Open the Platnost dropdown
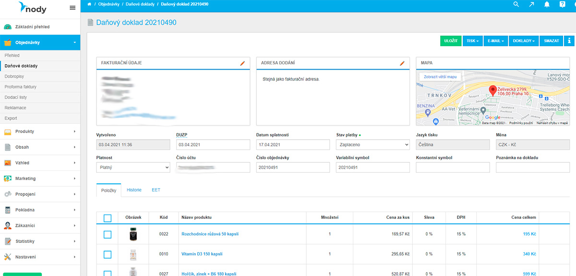This screenshot has width=576, height=276. pyautogui.click(x=133, y=168)
